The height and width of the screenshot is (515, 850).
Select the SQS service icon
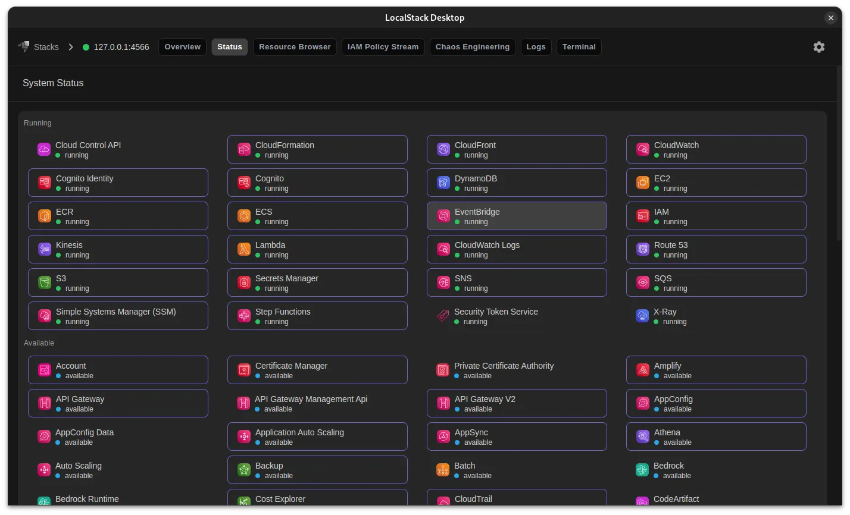(642, 282)
